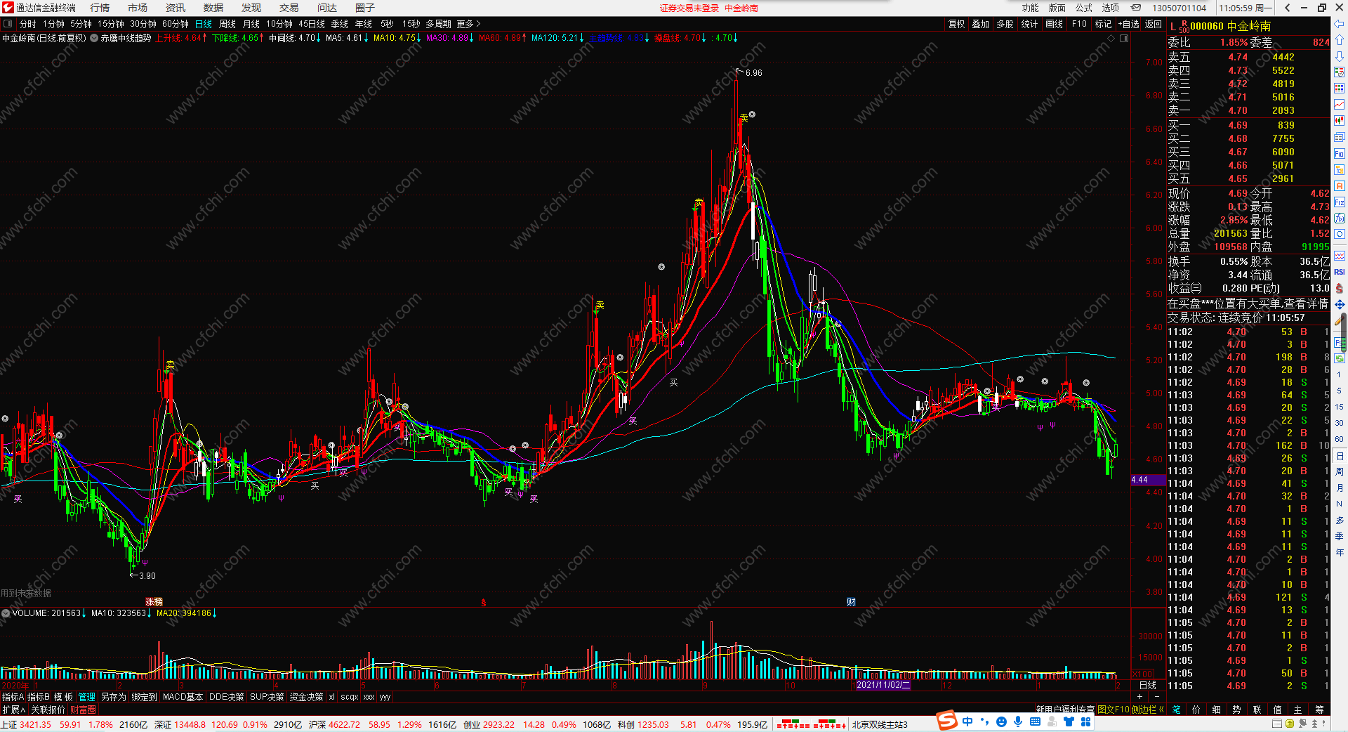Viewport: 1348px width, 732px height.
Task: Open the 行情 menu
Action: [100, 8]
